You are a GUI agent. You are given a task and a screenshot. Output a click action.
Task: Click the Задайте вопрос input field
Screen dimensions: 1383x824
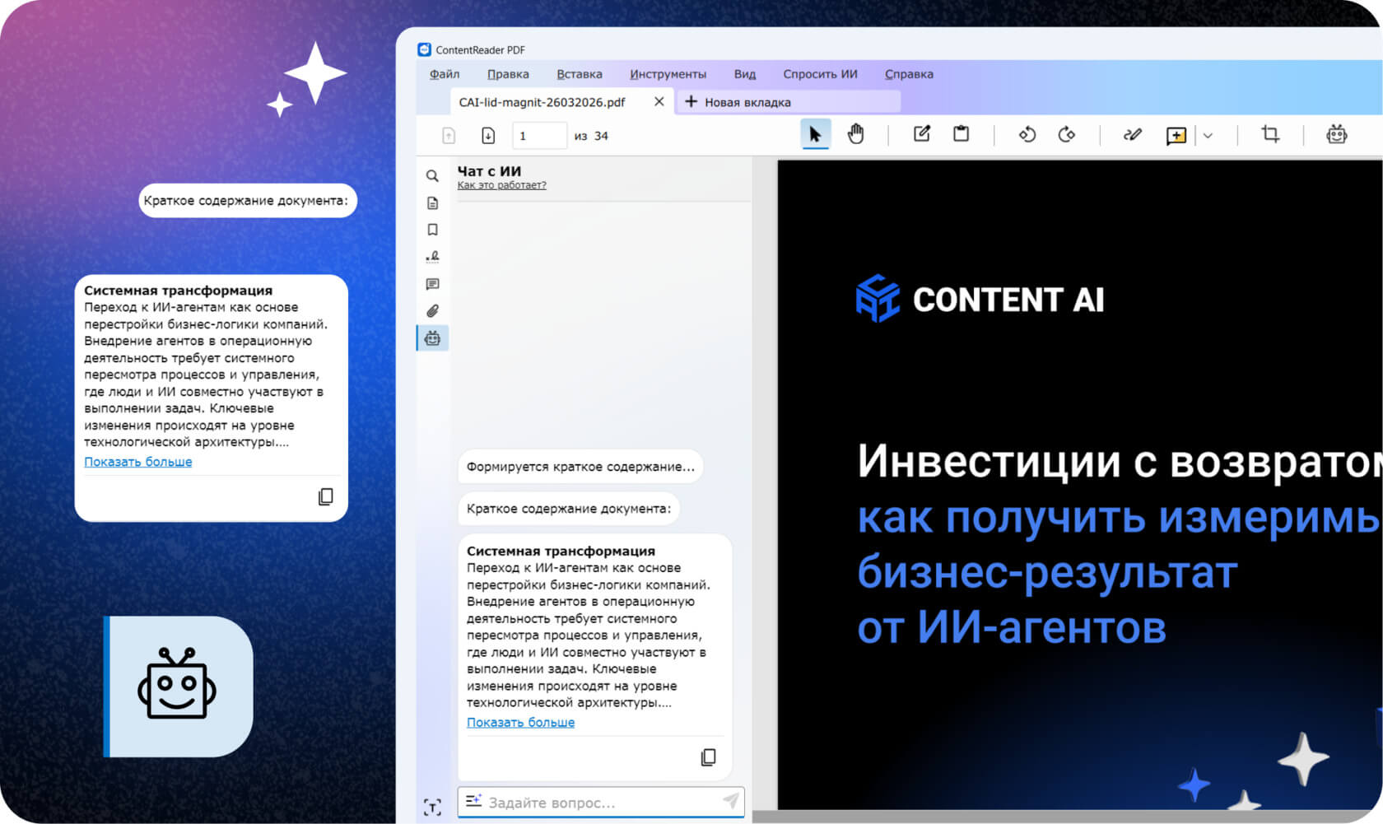point(601,802)
